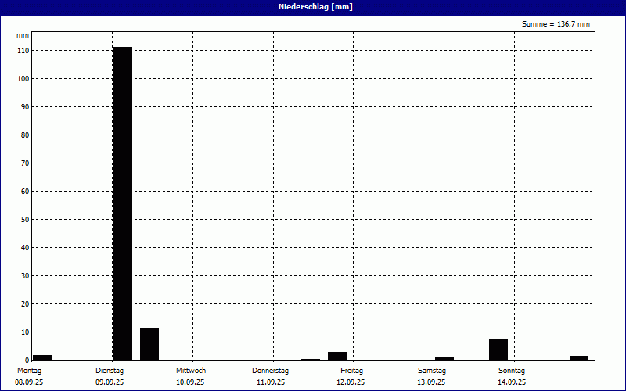Click the small Monday precipitation bar
This screenshot has width=626, height=391.
pos(42,357)
